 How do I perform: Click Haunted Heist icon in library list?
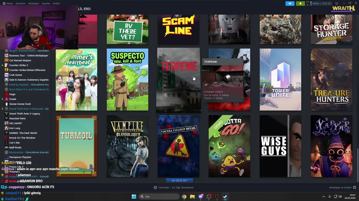click(6, 118)
